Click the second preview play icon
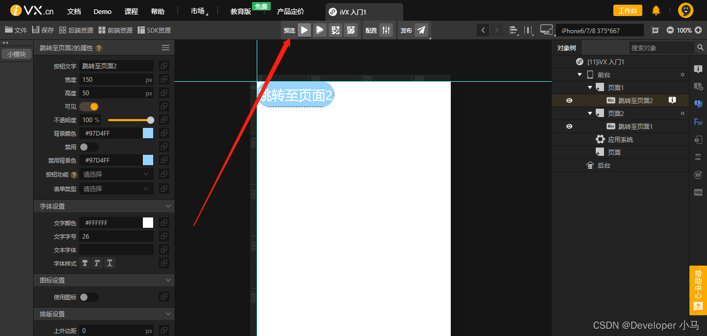The height and width of the screenshot is (336, 707). (x=320, y=31)
